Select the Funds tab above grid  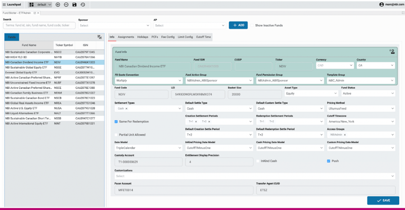(12, 37)
